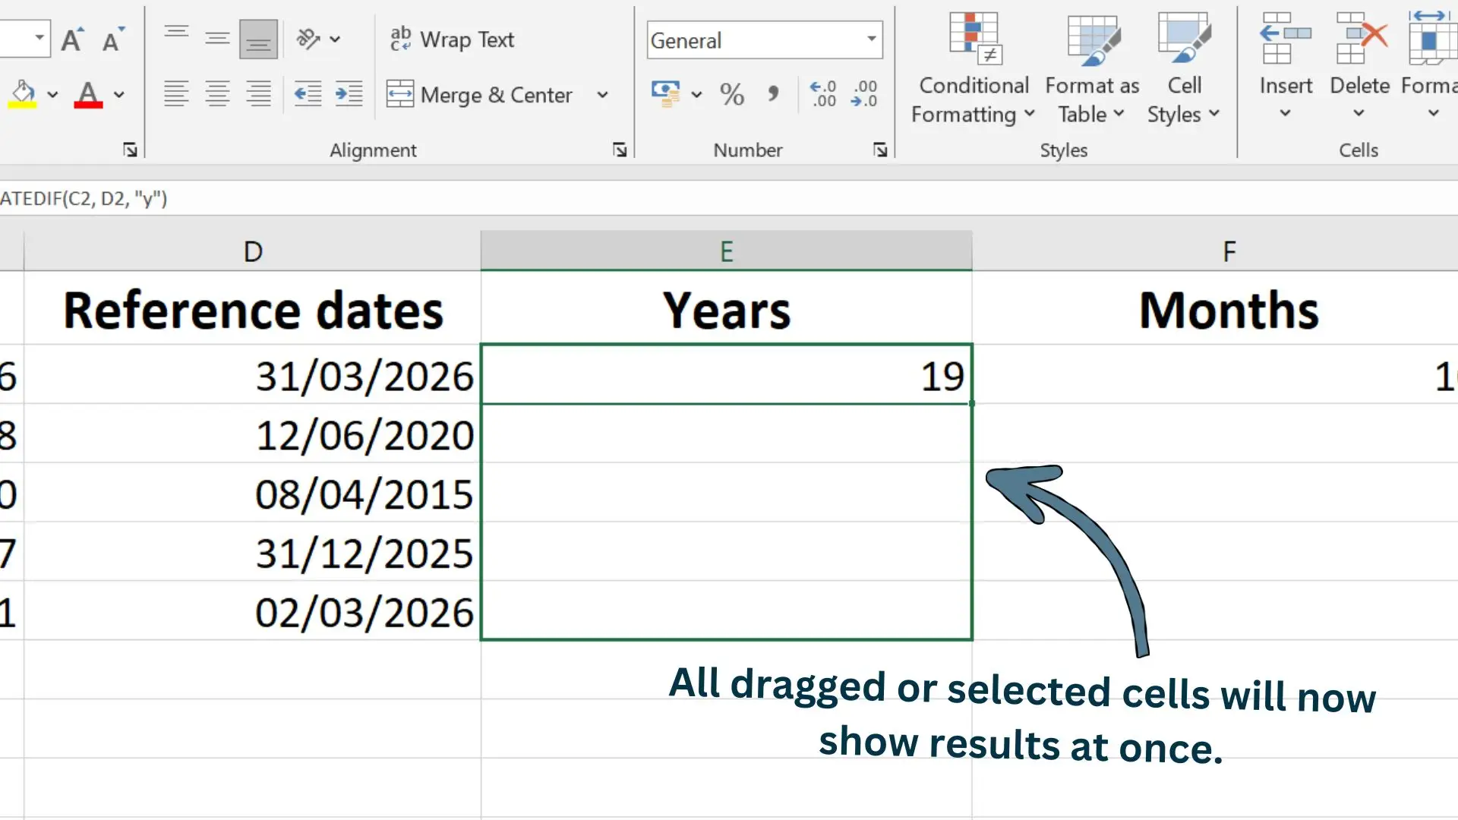Expand the Merge & Center dropdown arrow

(x=603, y=95)
